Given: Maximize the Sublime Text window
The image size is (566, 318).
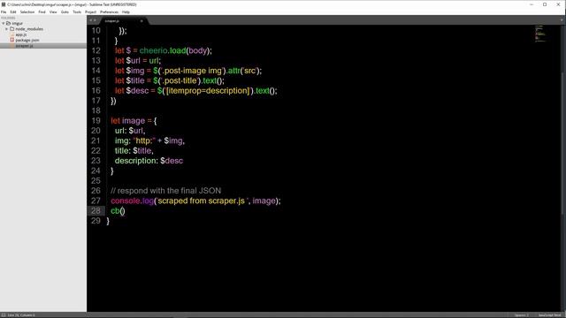Looking at the screenshot, I should click(x=545, y=4).
